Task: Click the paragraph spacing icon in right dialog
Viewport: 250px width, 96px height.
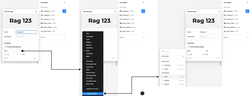Action: 188,58
